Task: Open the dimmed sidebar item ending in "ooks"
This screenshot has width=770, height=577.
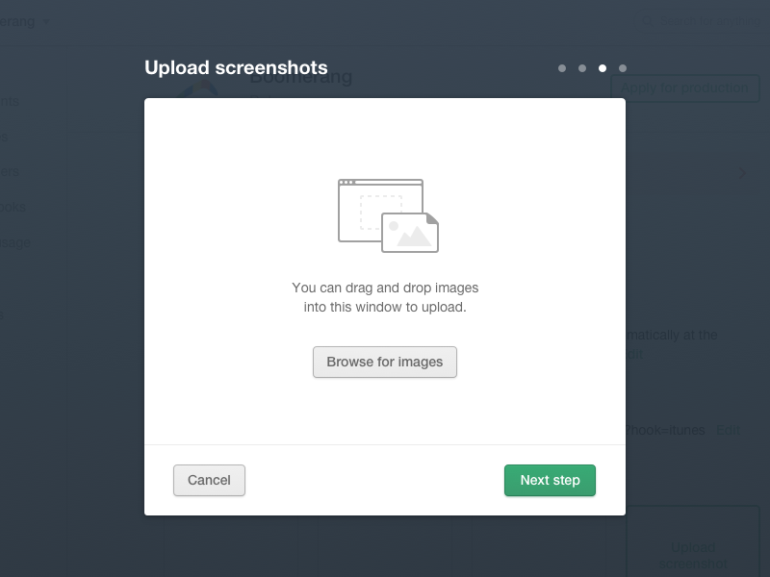Action: (13, 207)
